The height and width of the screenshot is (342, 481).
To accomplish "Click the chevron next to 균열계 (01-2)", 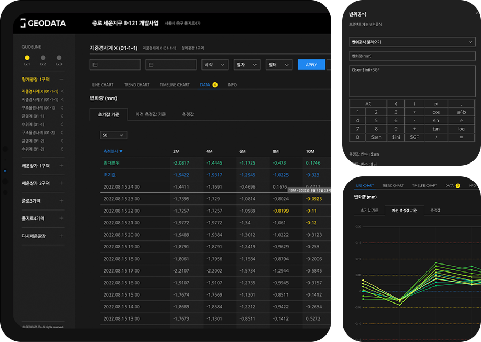I will [62, 141].
